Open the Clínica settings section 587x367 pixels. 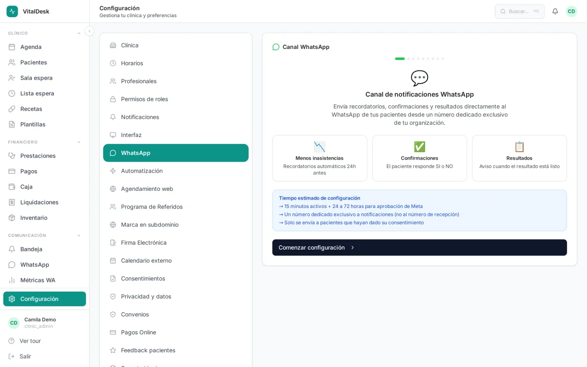pyautogui.click(x=176, y=45)
